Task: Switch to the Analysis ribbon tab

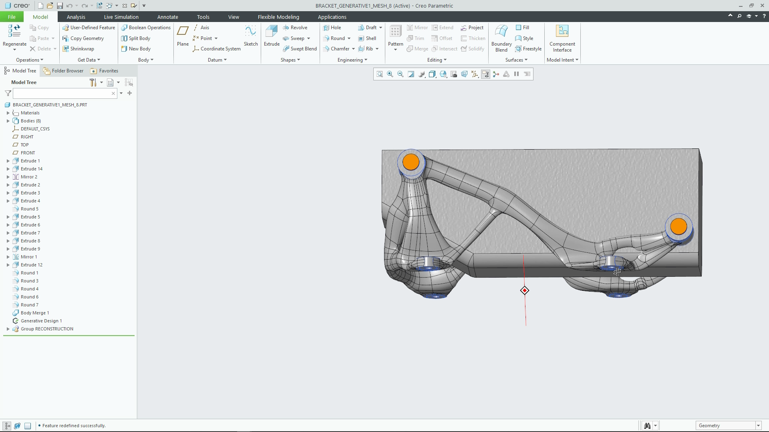Action: point(76,17)
